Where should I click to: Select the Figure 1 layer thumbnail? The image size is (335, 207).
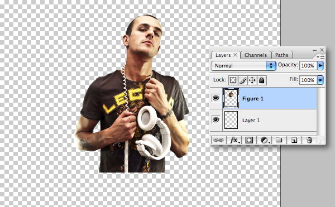[231, 98]
